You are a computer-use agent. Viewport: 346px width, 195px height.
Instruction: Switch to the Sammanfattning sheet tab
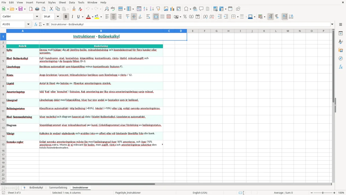(58, 187)
